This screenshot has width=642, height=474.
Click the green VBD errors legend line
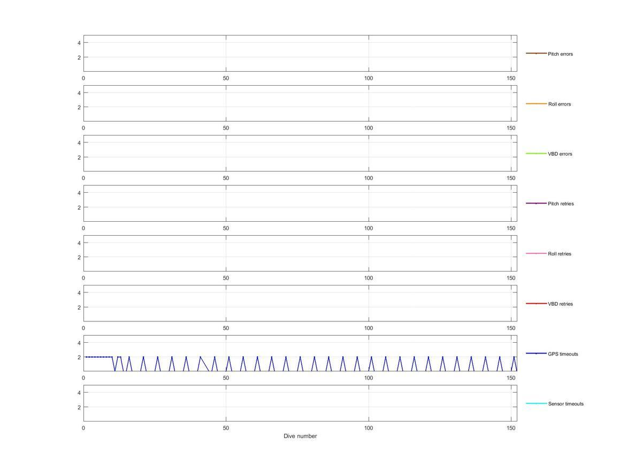point(536,154)
